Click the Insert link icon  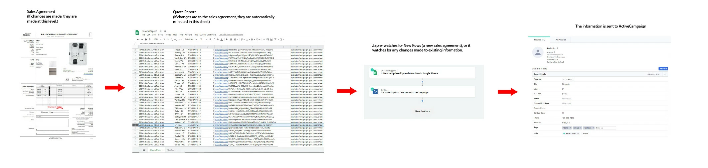[264, 40]
